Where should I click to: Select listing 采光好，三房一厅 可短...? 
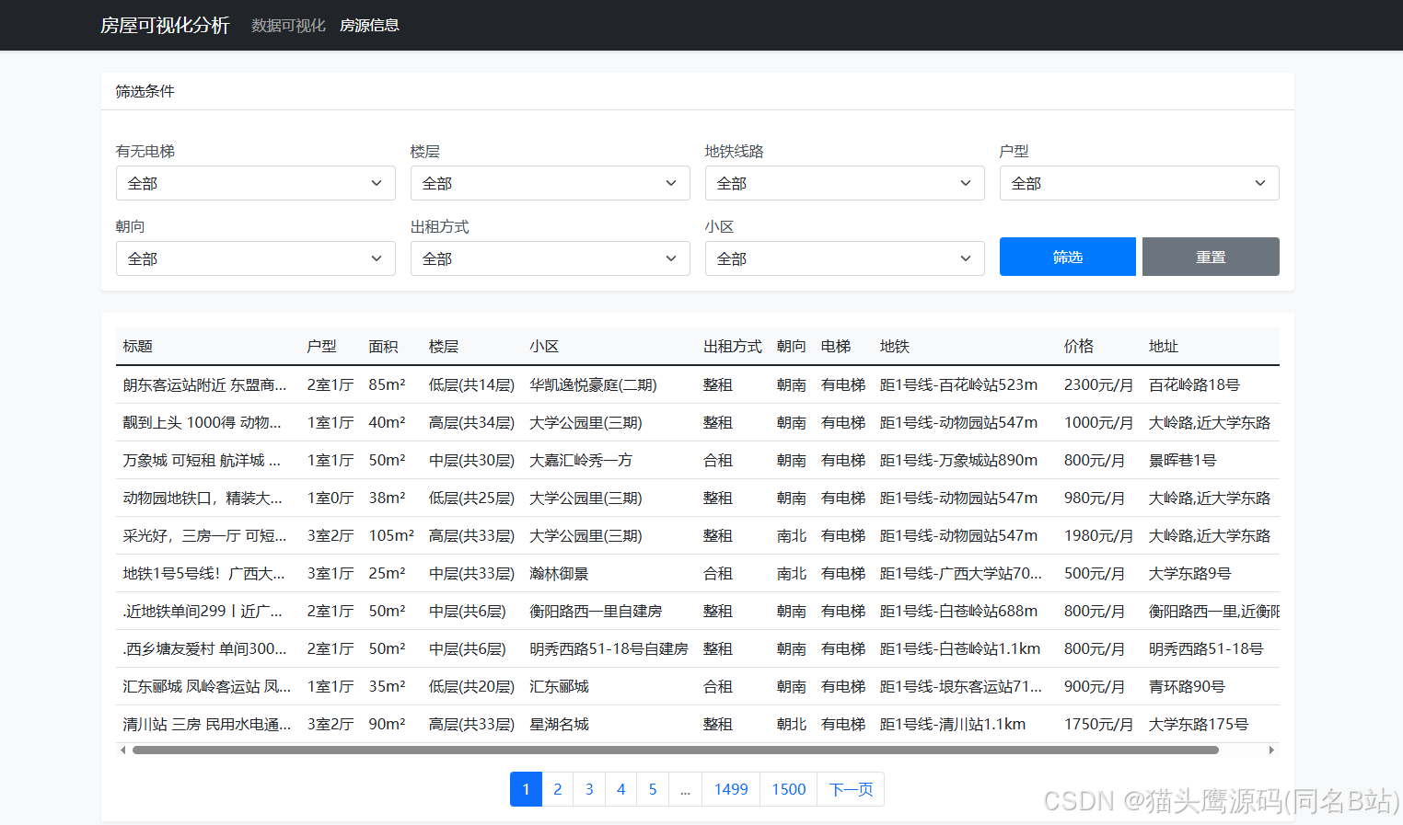[205, 536]
